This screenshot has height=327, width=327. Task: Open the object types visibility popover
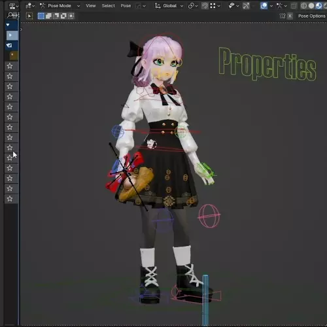click(233, 6)
